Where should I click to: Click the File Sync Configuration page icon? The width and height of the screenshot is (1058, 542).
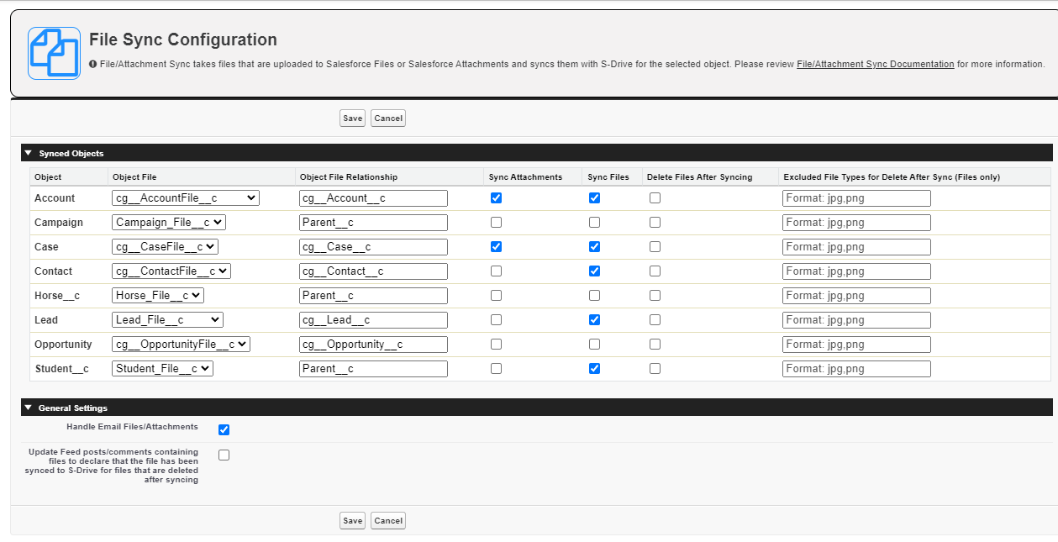click(x=54, y=53)
